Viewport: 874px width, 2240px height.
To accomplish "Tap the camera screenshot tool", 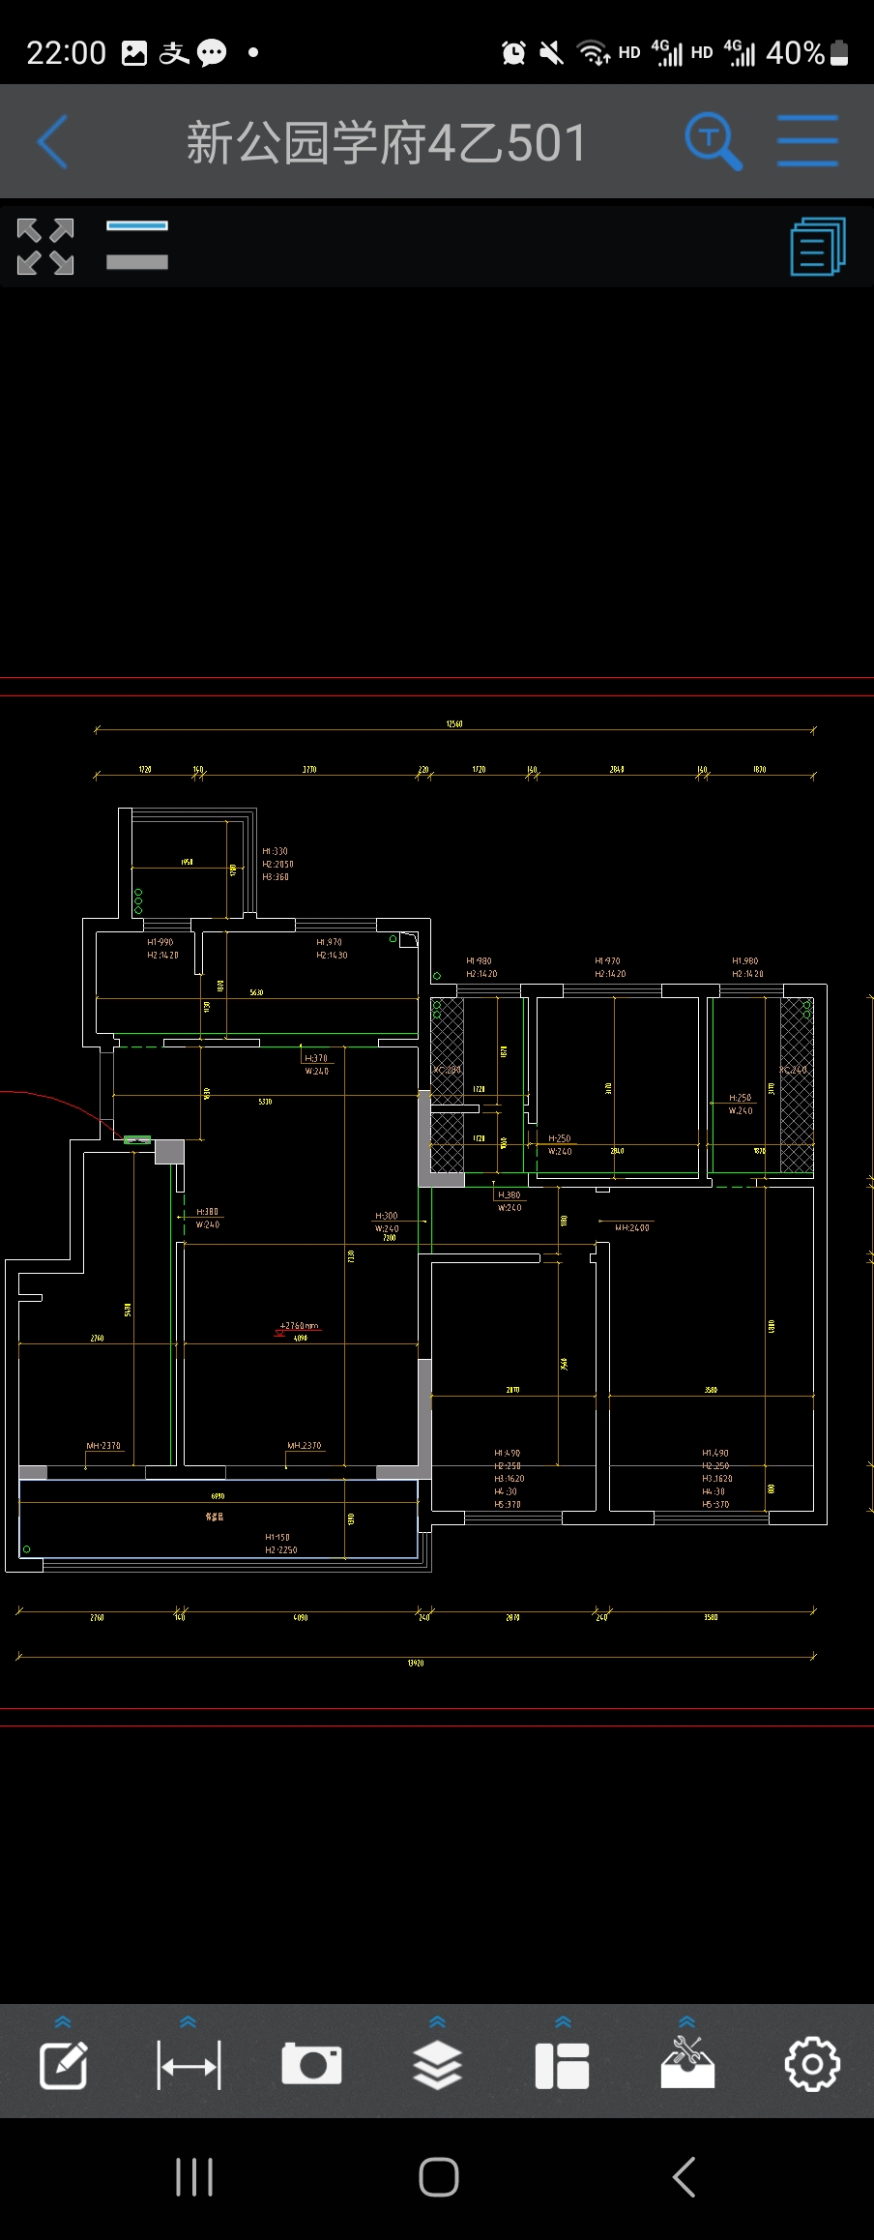I will point(311,2064).
